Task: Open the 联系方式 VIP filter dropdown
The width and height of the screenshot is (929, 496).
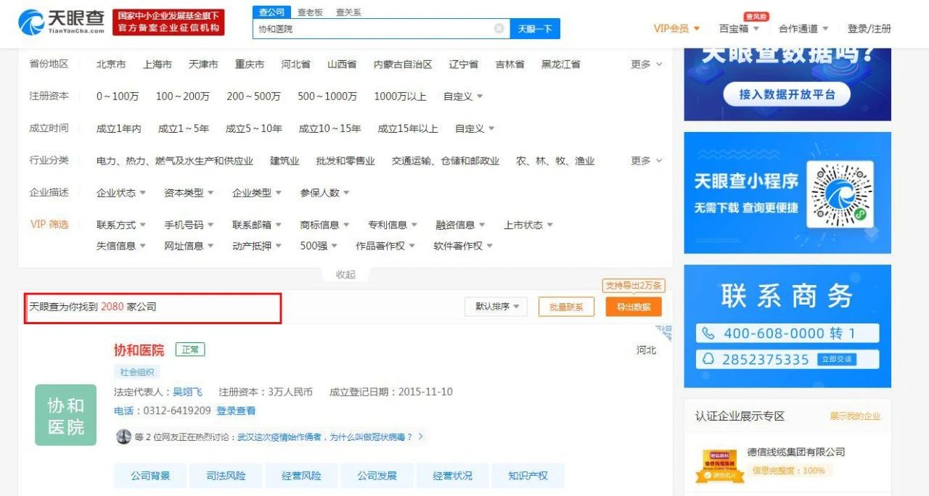Action: [x=121, y=225]
